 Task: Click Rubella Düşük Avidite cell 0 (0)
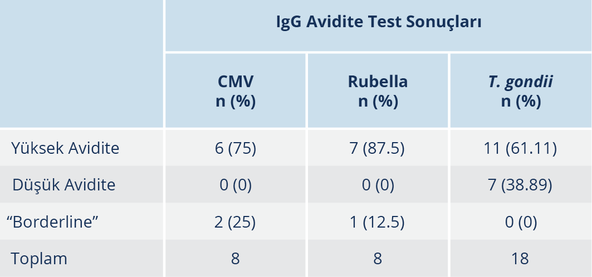pos(378,185)
